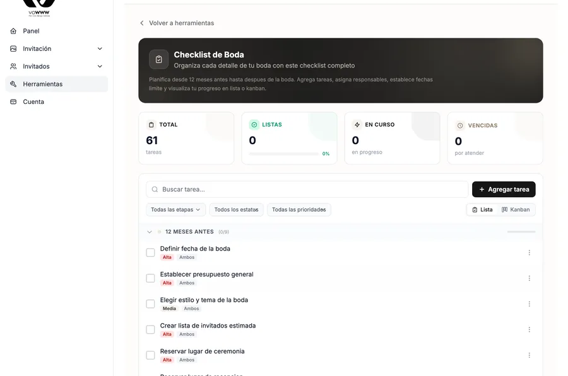568x376 pixels.
Task: Tick Reservar lugar de ceremonia checkbox
Action: coord(150,355)
